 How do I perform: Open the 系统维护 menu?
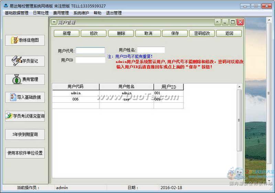pos(81,13)
